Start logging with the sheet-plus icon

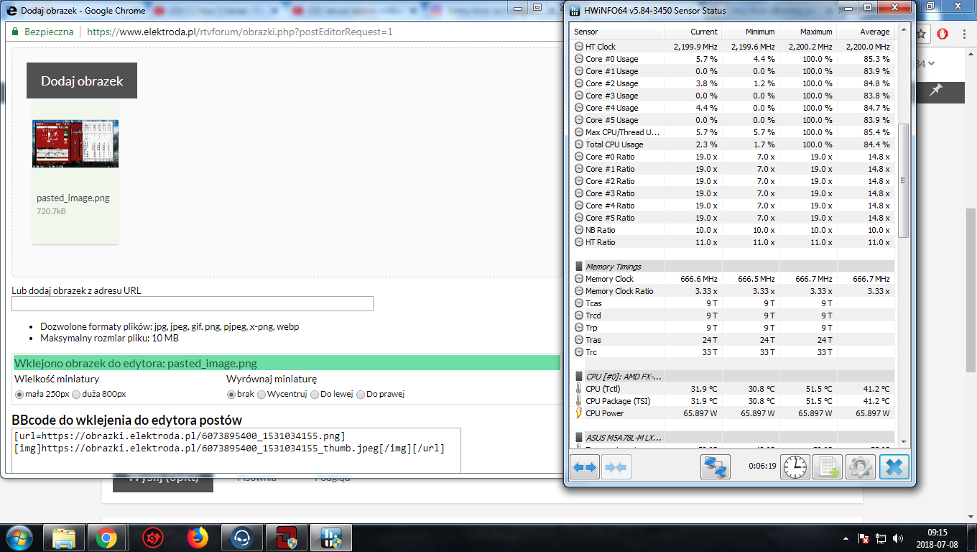(827, 467)
